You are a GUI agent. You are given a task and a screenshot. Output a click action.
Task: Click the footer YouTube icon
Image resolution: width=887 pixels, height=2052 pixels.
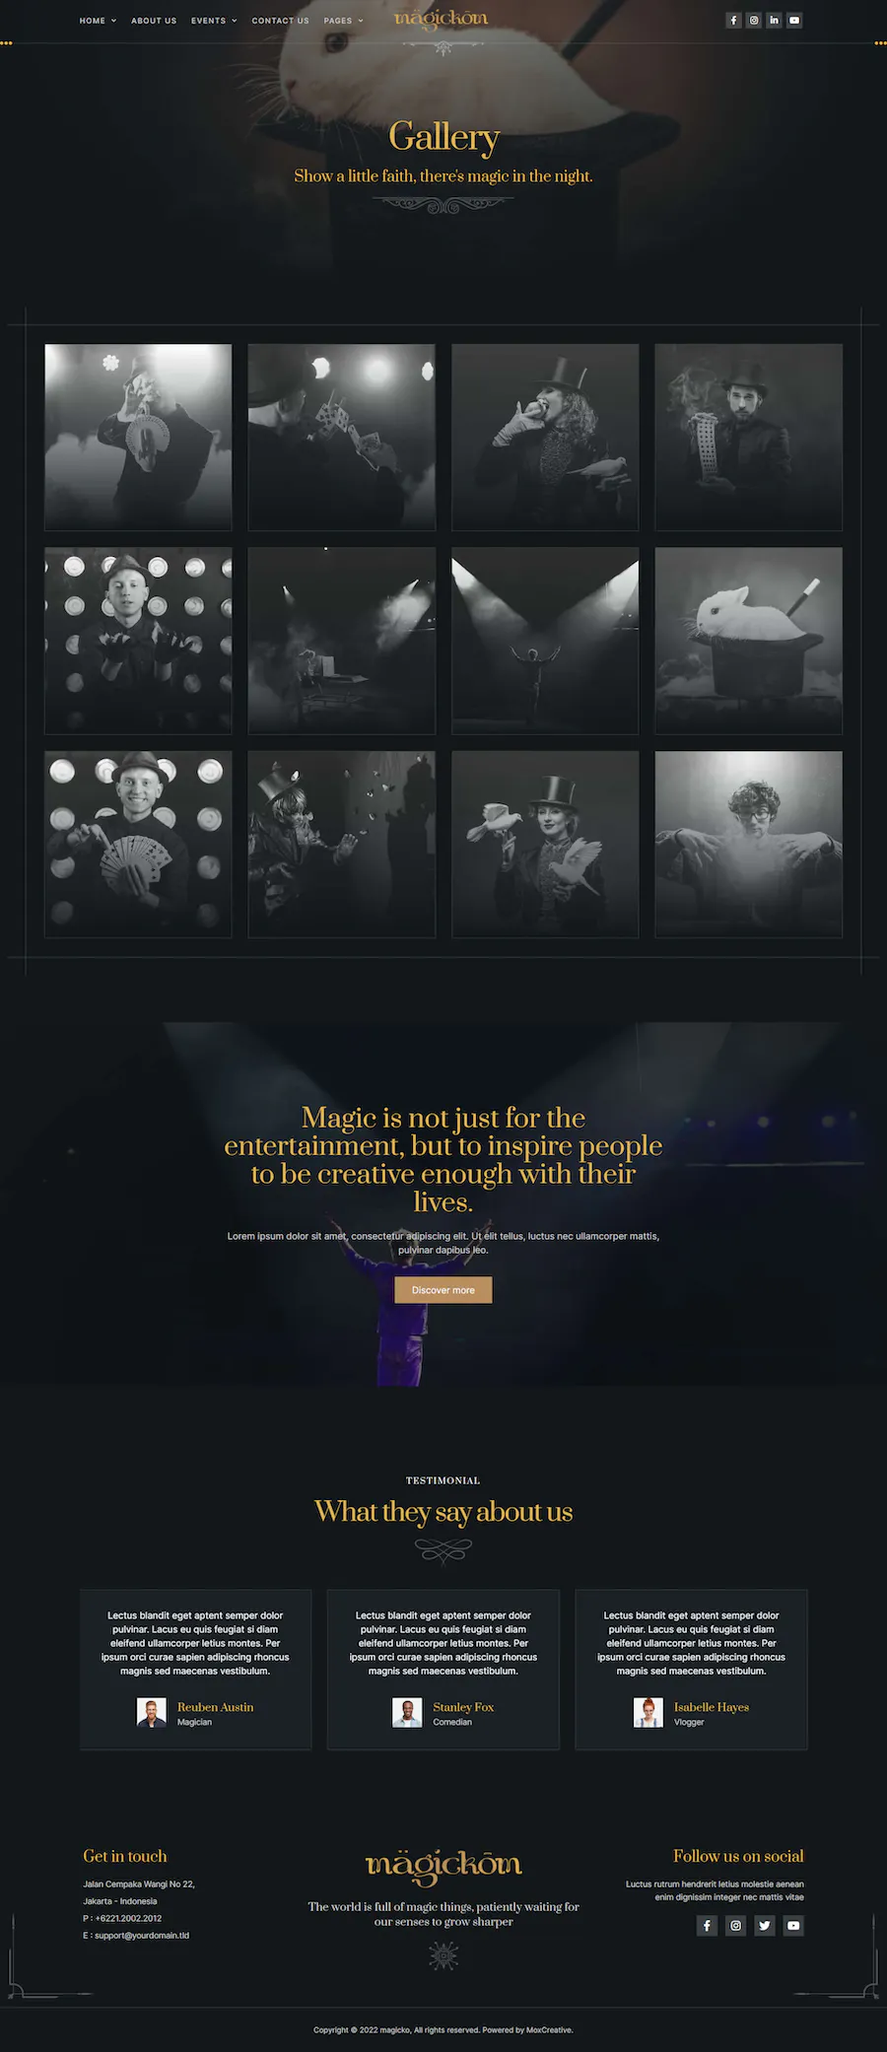click(x=793, y=1925)
